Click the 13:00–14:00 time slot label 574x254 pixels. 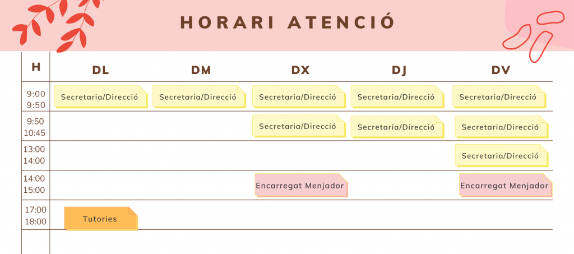[34, 155]
